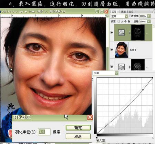Click the lock all padlock icon
This screenshot has width=155, height=144.
(x=129, y=21)
